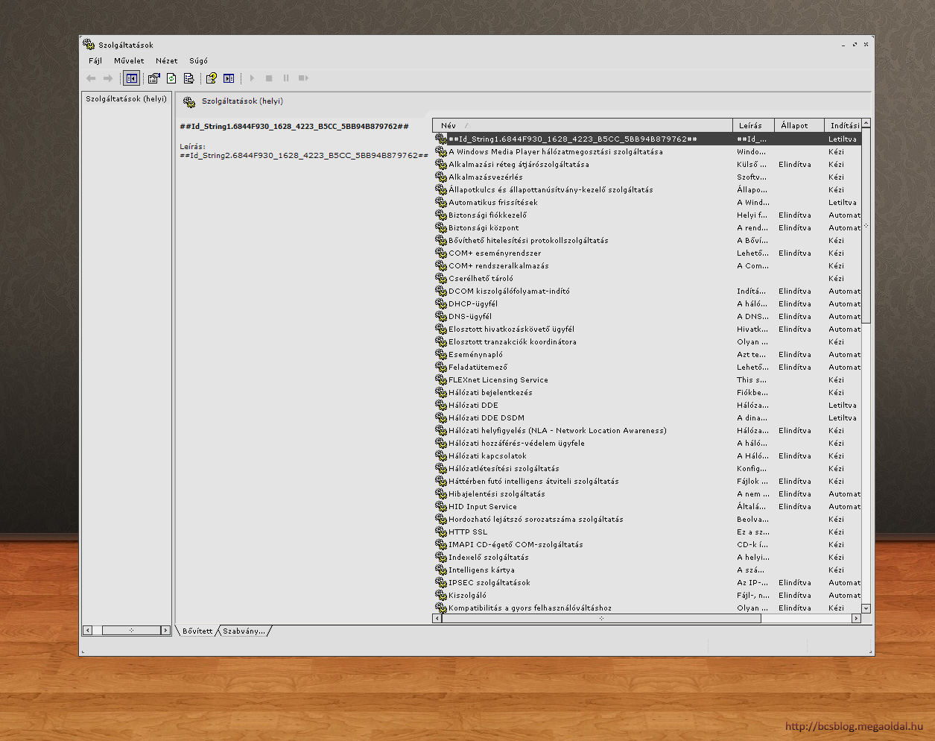
Task: Toggle the action pane show/hide icon
Action: [x=229, y=78]
